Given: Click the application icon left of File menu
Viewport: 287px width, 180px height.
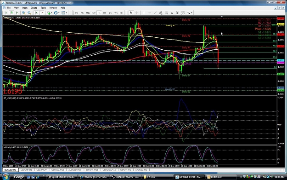Looking at the screenshot, I should pyautogui.click(x=4, y=8).
